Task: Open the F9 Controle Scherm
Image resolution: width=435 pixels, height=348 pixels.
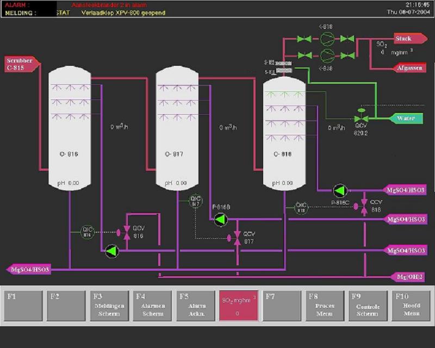Action: tap(368, 306)
